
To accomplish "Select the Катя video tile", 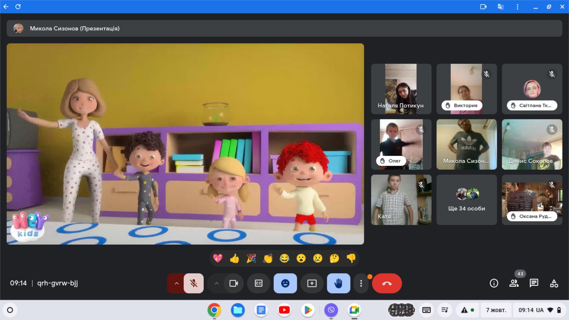I will coord(401,200).
